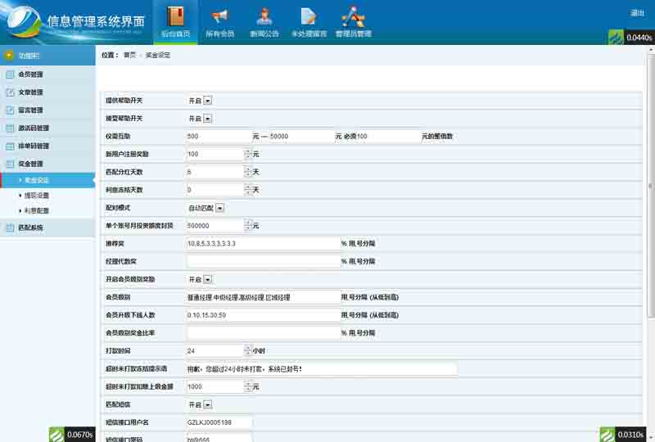The height and width of the screenshot is (442, 655).
Task: Click the 新闻公告 person icon
Action: tap(264, 16)
